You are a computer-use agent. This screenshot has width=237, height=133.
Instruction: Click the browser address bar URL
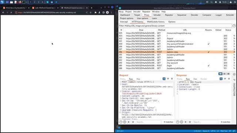pyautogui.click(x=50, y=13)
